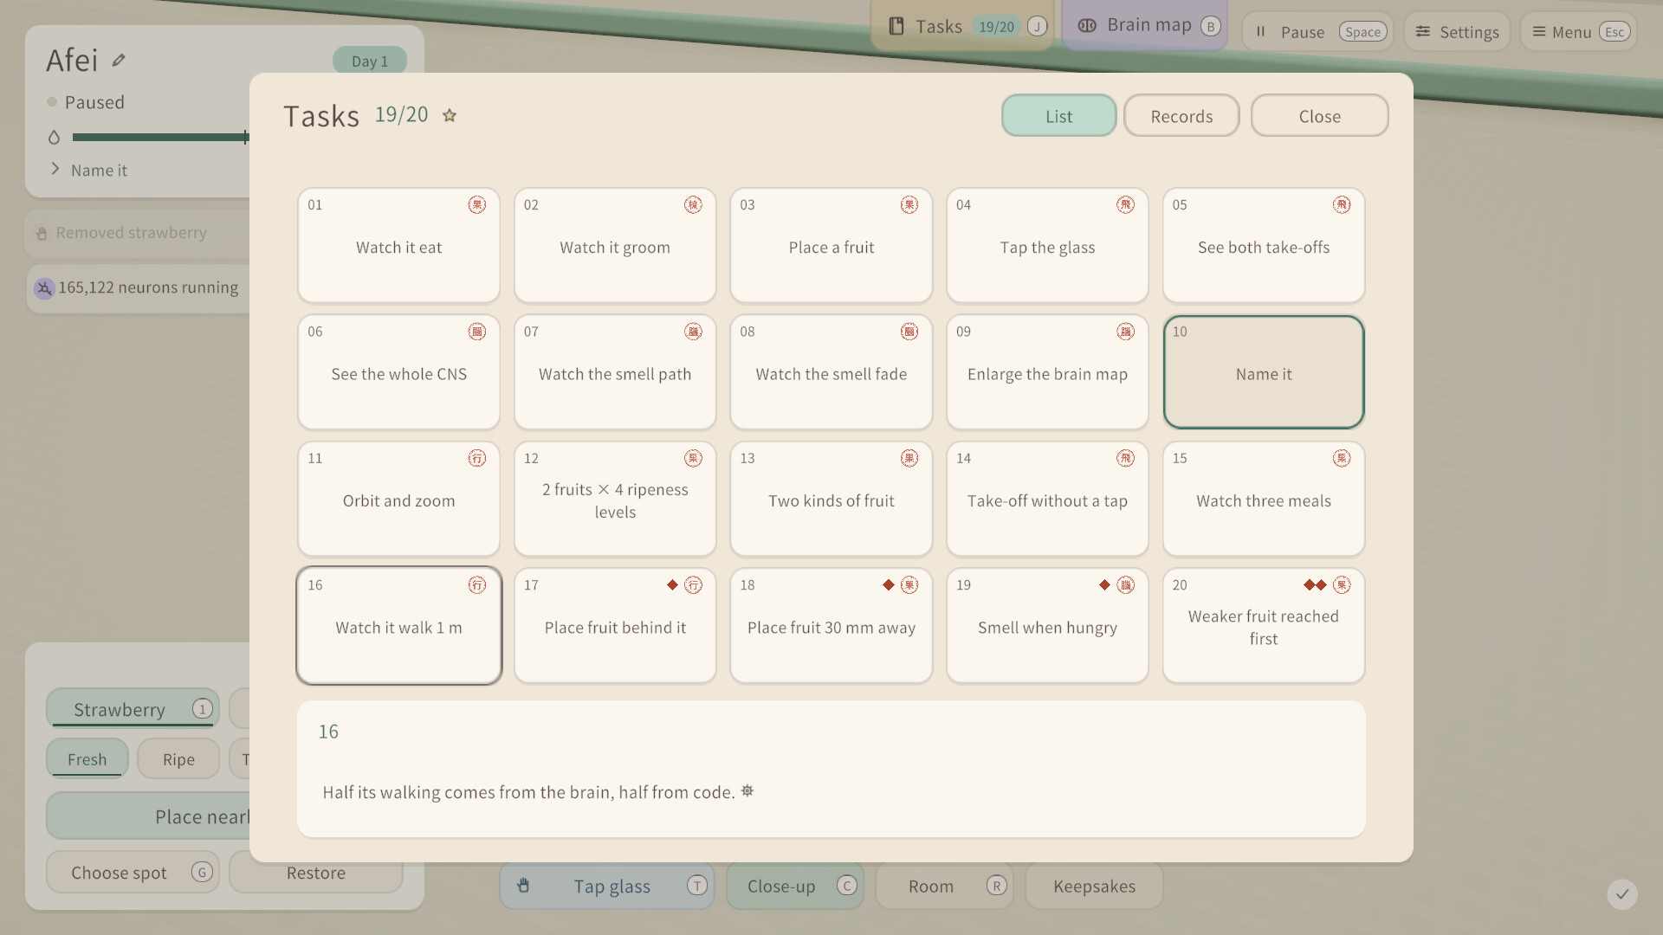The height and width of the screenshot is (935, 1663).
Task: Select the Ripe ripeness option
Action: point(178,759)
